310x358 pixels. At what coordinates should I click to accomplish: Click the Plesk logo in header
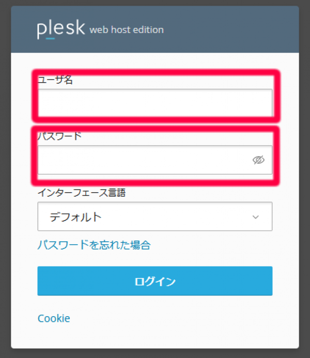[60, 29]
